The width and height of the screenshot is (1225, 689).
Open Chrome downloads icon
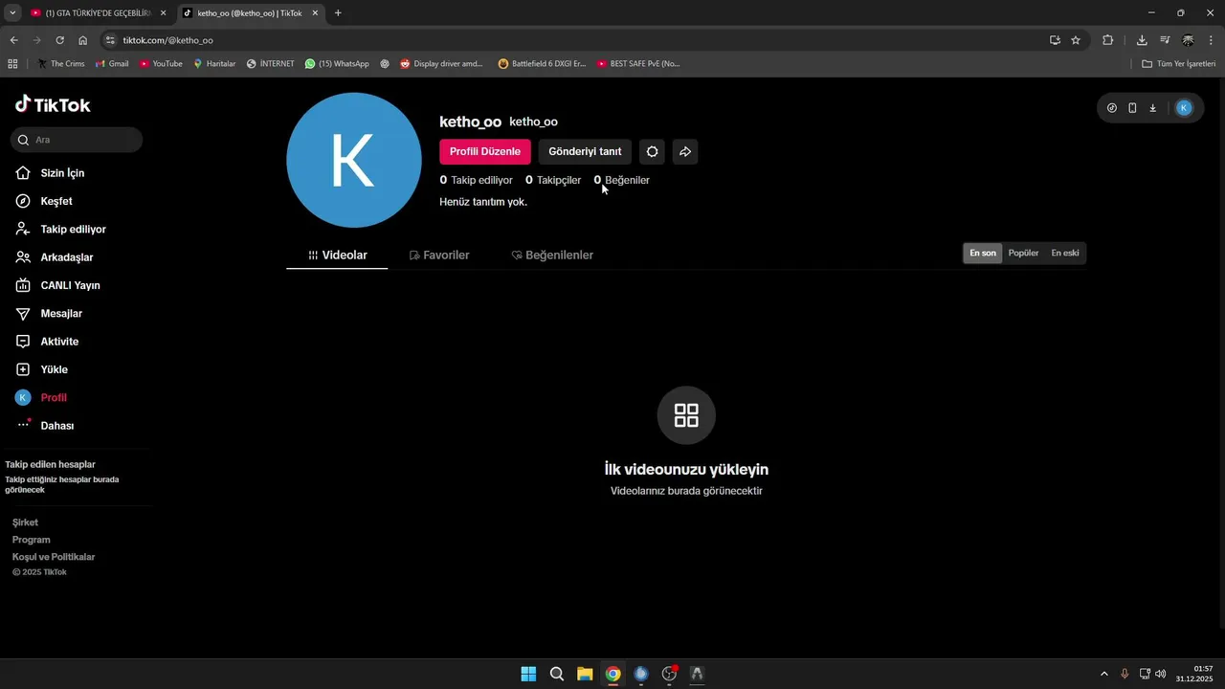(x=1142, y=40)
